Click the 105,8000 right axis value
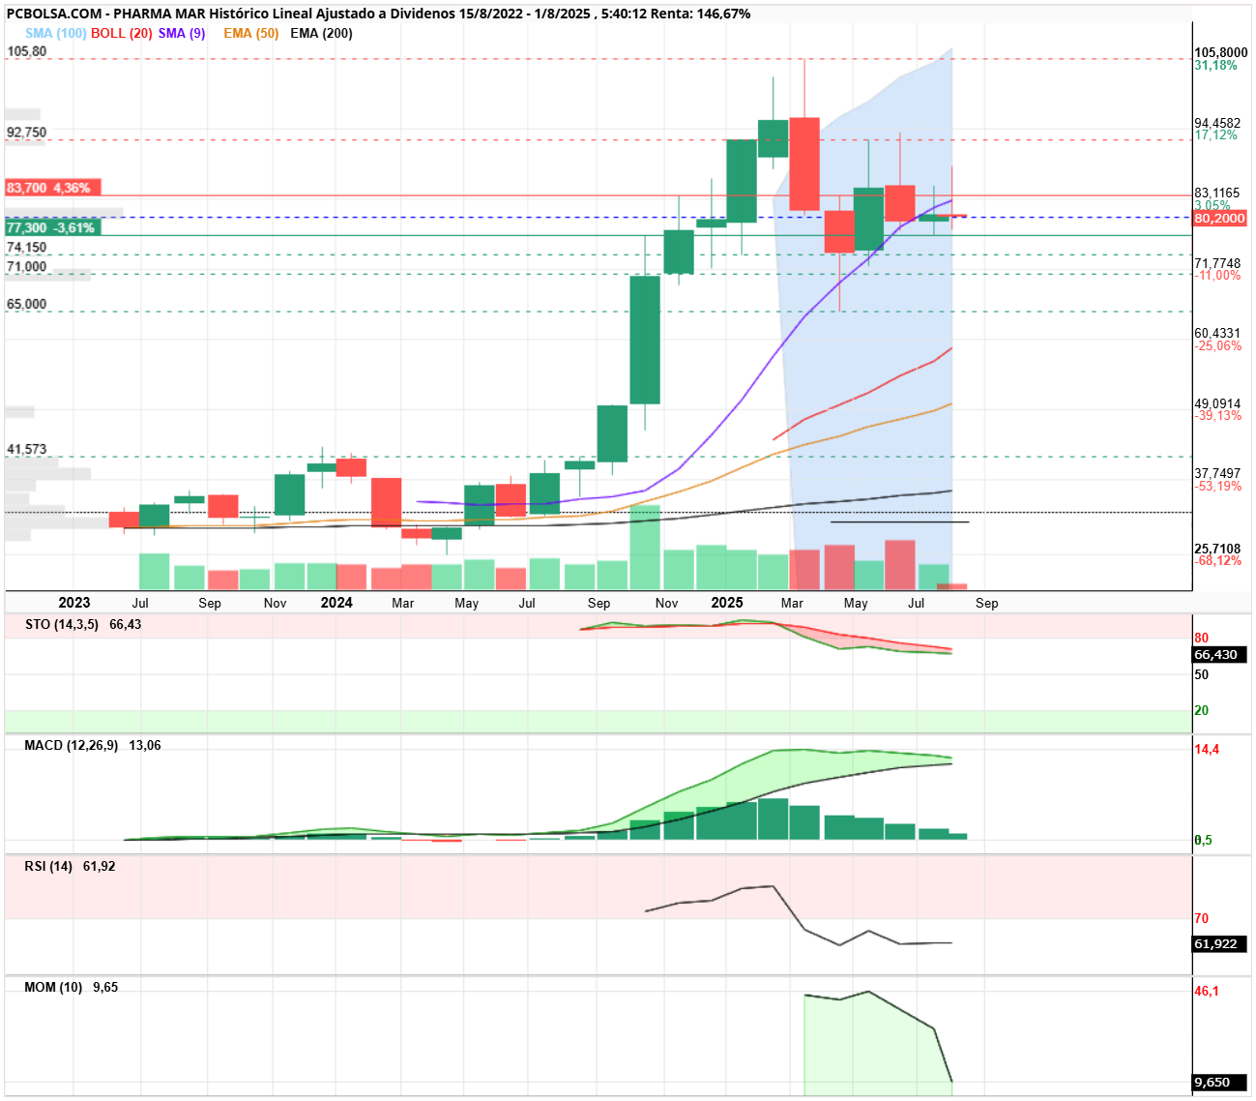Screen dimensions: 1256x1101 point(1220,53)
